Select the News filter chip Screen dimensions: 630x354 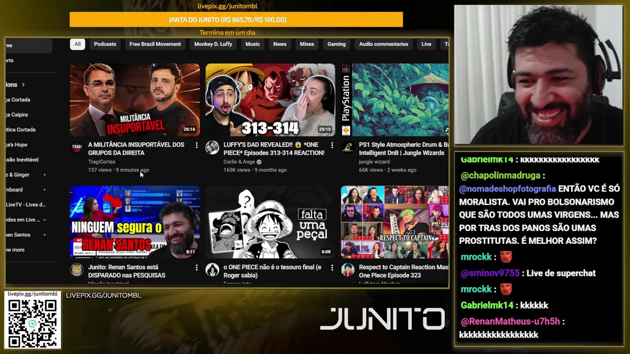pos(280,44)
